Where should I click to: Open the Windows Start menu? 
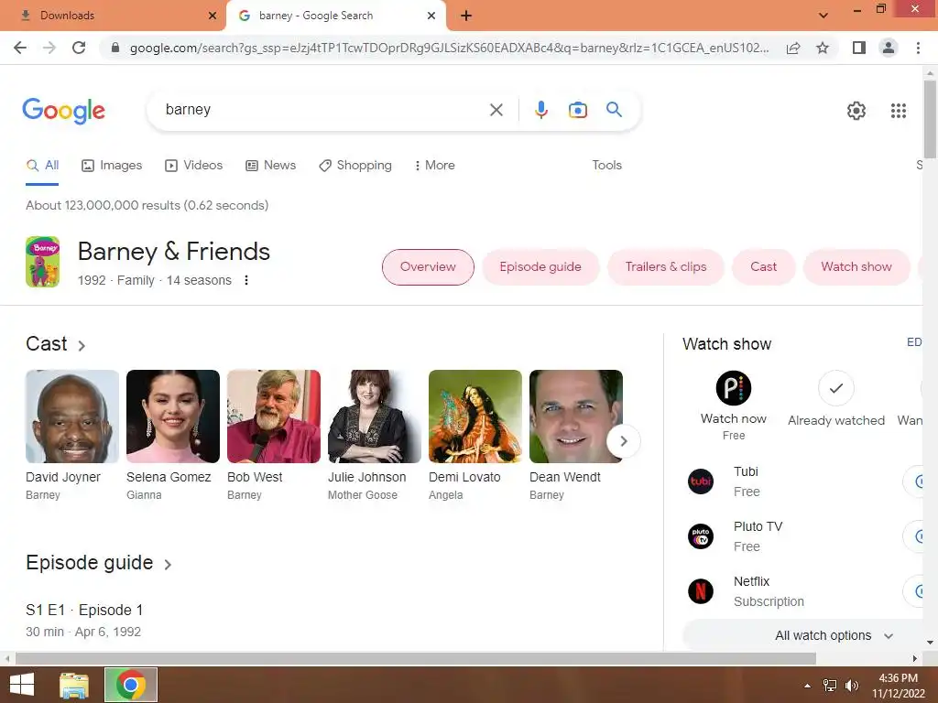tap(22, 685)
